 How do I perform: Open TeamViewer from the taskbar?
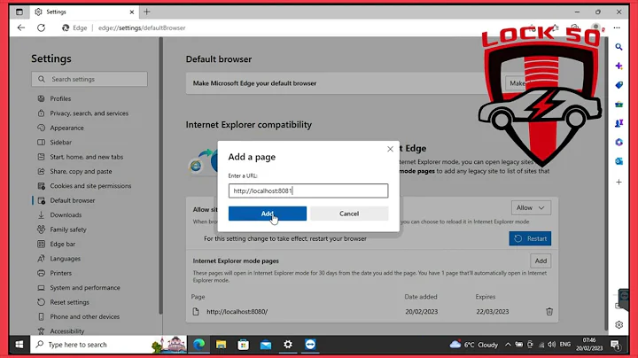[310, 345]
